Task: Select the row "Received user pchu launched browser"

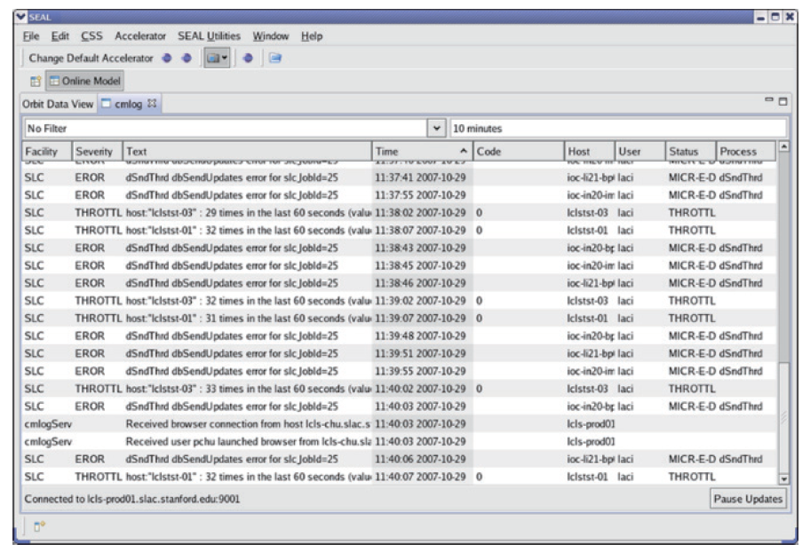Action: [x=400, y=442]
